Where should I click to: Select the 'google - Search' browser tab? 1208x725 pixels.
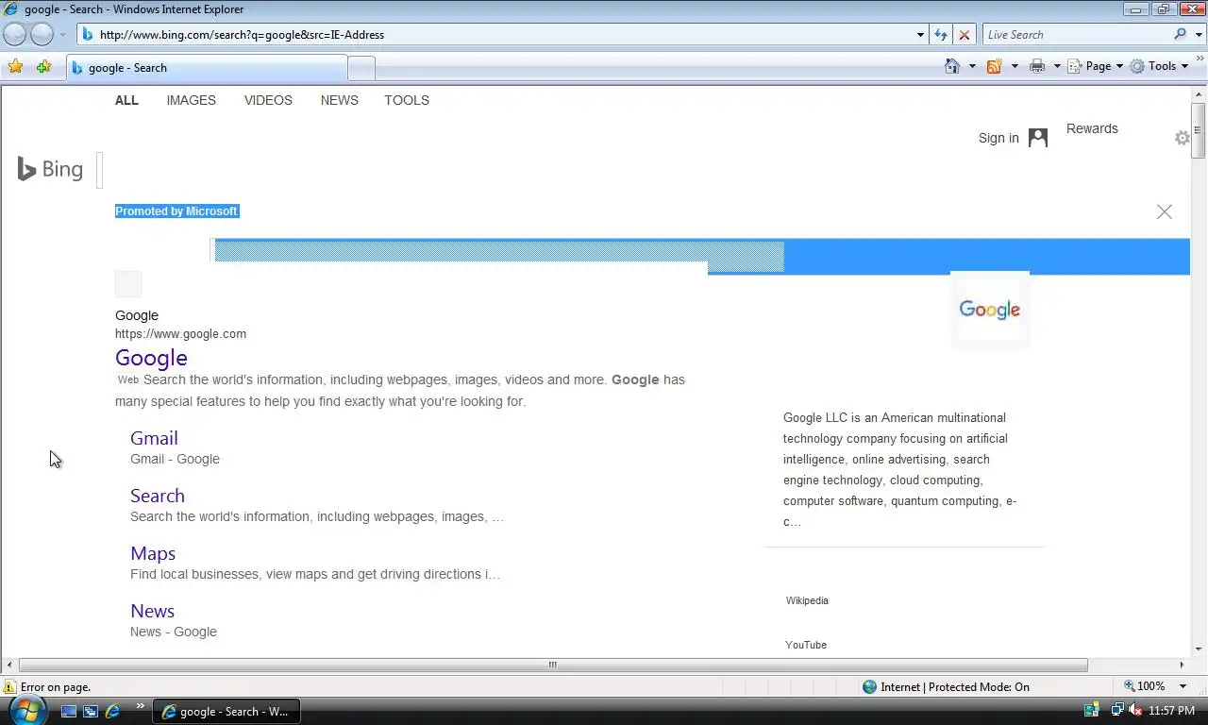click(208, 68)
